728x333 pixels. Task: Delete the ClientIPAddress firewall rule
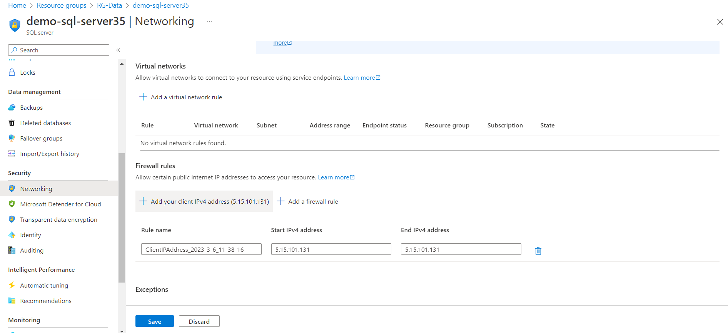click(538, 251)
